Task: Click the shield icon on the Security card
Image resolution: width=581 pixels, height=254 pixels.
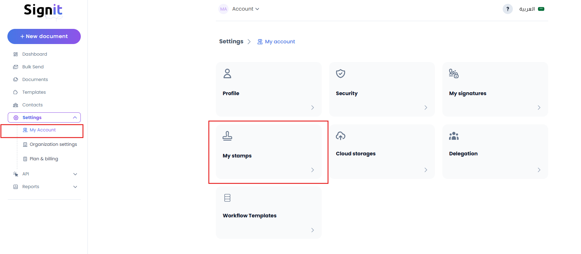Action: [x=341, y=74]
